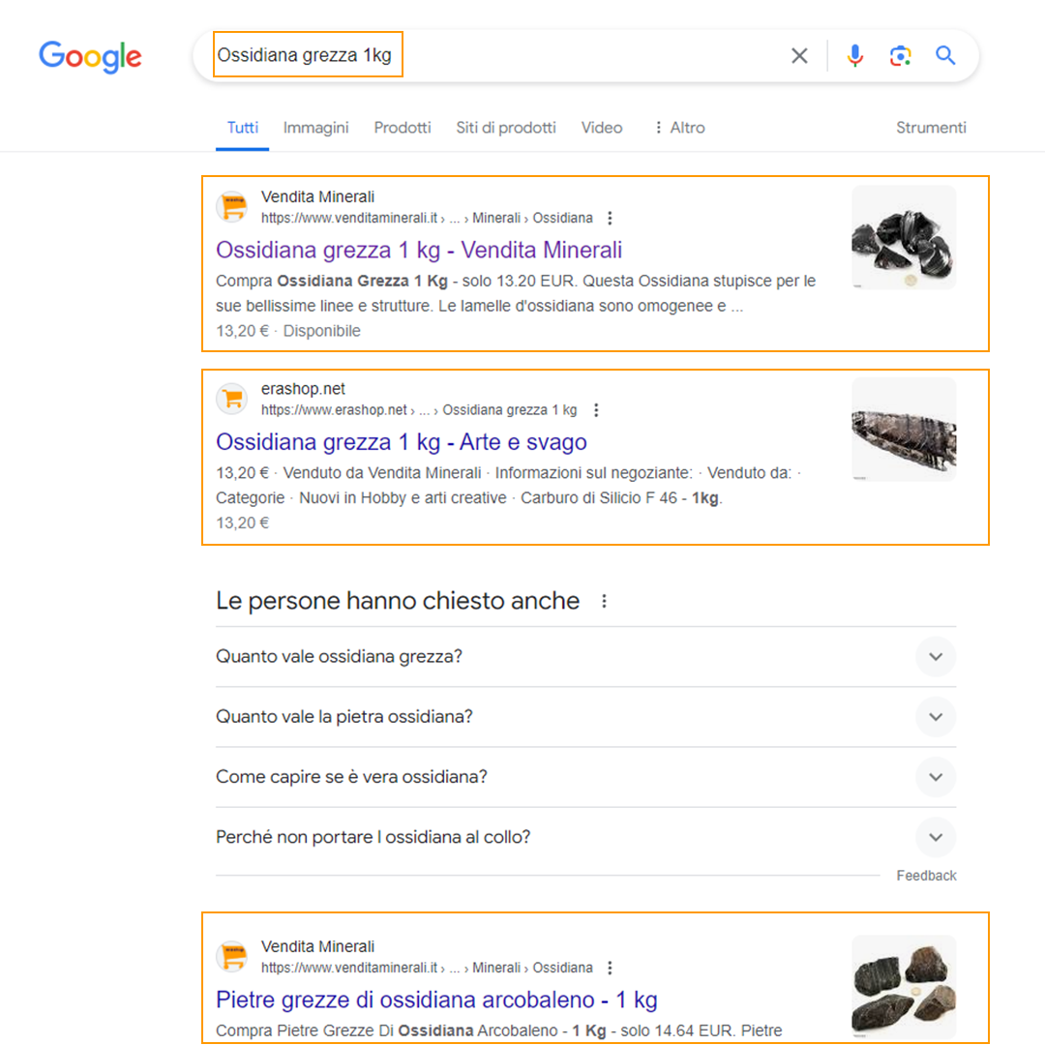1045x1045 pixels.
Task: Switch to the Immagini tab
Action: coord(315,128)
